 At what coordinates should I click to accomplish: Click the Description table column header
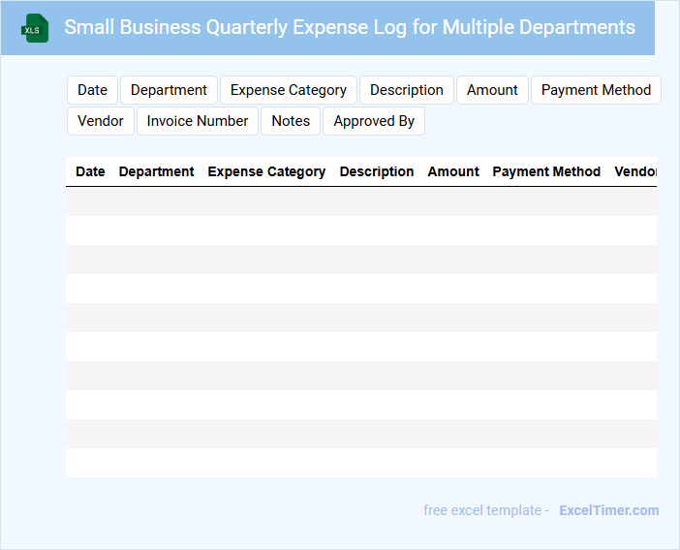pyautogui.click(x=377, y=171)
